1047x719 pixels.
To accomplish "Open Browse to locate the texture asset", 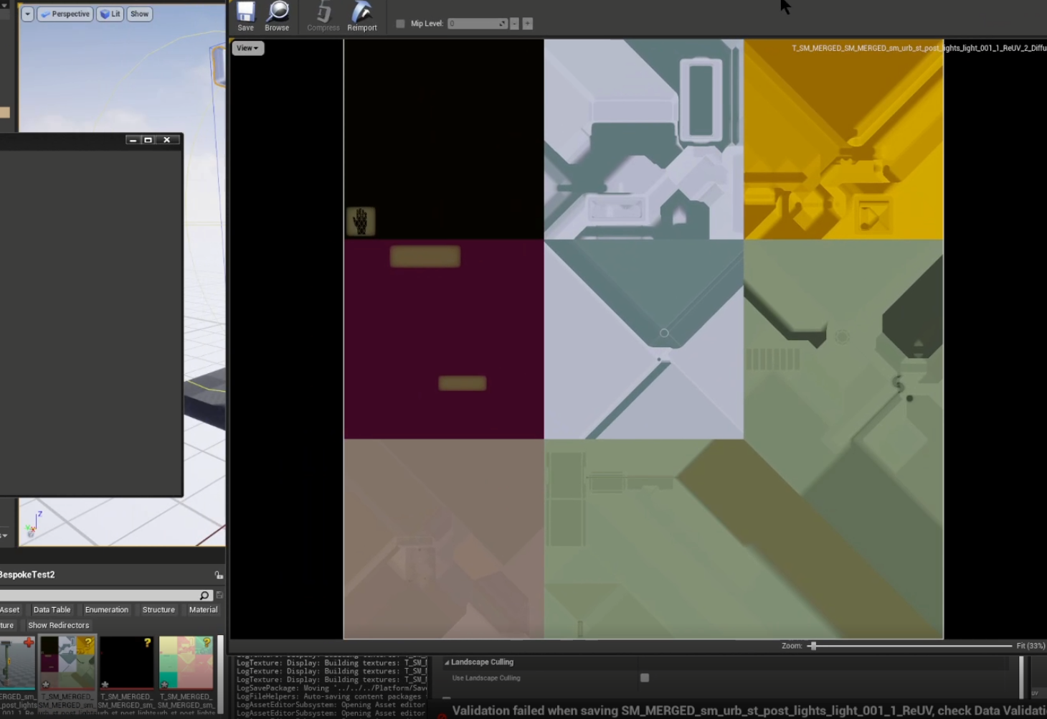I will tap(277, 16).
